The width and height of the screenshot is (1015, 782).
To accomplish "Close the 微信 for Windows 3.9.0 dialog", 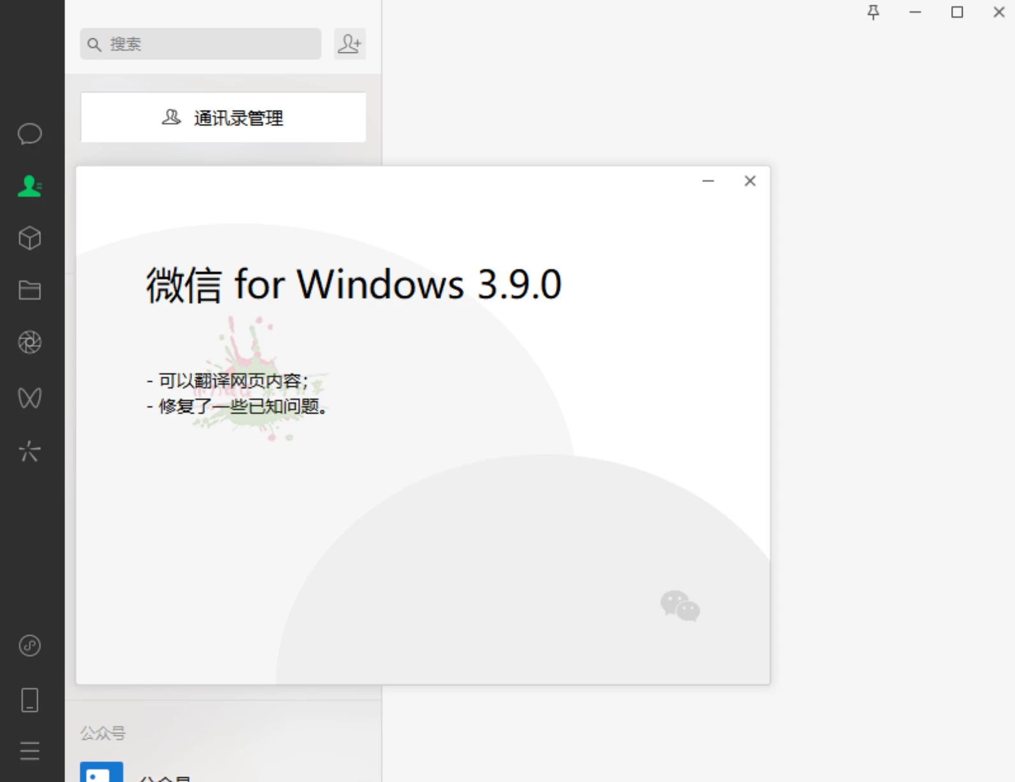I will (750, 181).
